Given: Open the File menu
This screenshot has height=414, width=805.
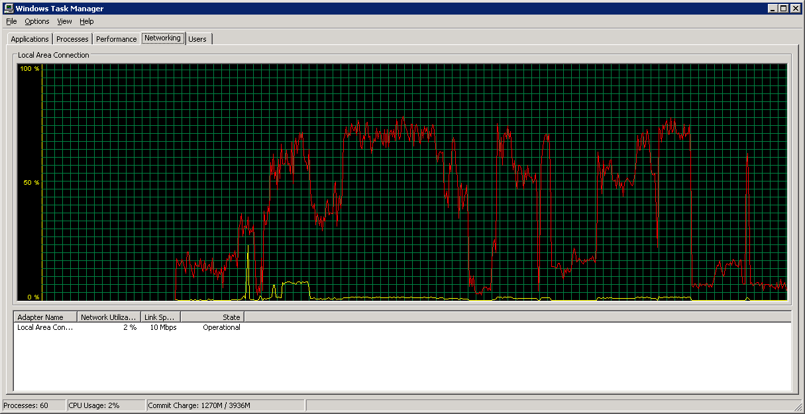Looking at the screenshot, I should click(x=11, y=21).
